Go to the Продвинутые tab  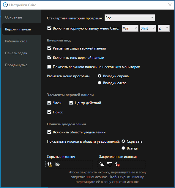21,65
